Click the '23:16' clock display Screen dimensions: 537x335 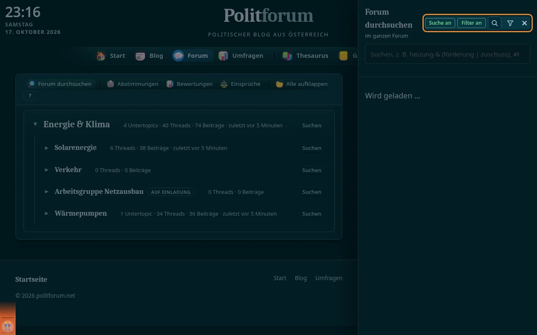[23, 12]
